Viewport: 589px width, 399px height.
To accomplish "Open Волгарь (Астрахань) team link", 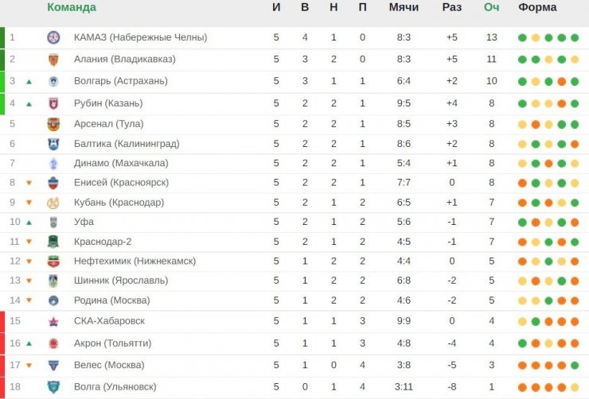I will tap(120, 81).
